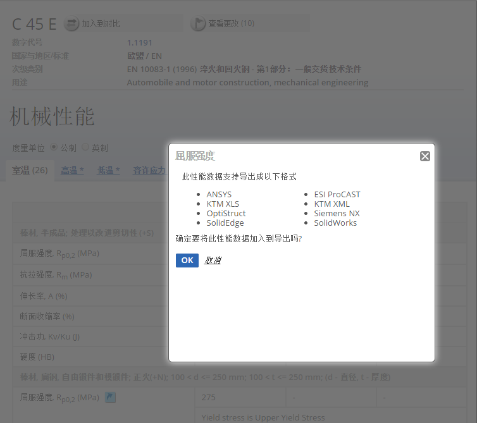The height and width of the screenshot is (423, 477).
Task: Open the 容许应力 tab
Action: (149, 170)
